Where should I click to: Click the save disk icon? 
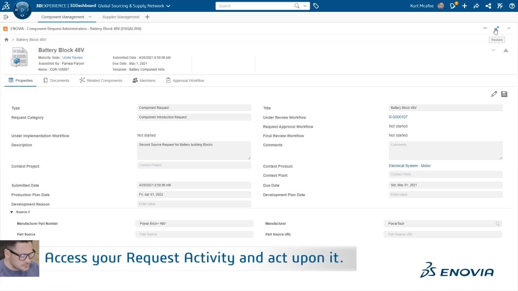[504, 94]
